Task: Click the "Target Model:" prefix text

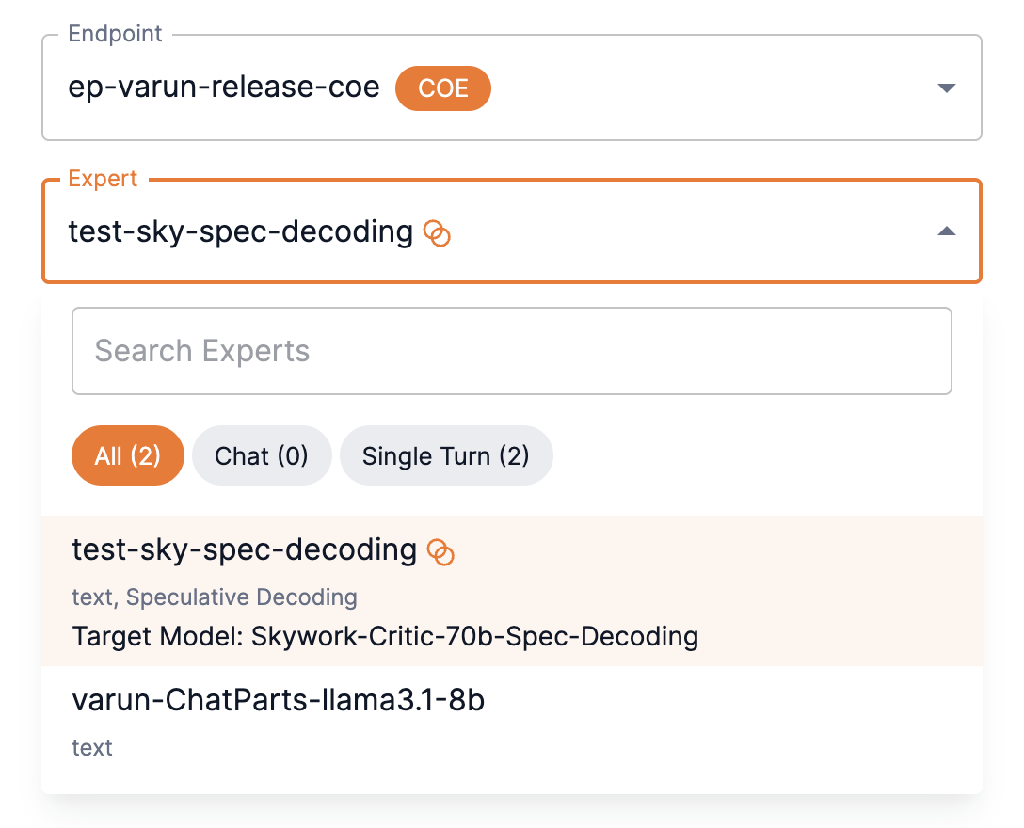Action: point(158,637)
